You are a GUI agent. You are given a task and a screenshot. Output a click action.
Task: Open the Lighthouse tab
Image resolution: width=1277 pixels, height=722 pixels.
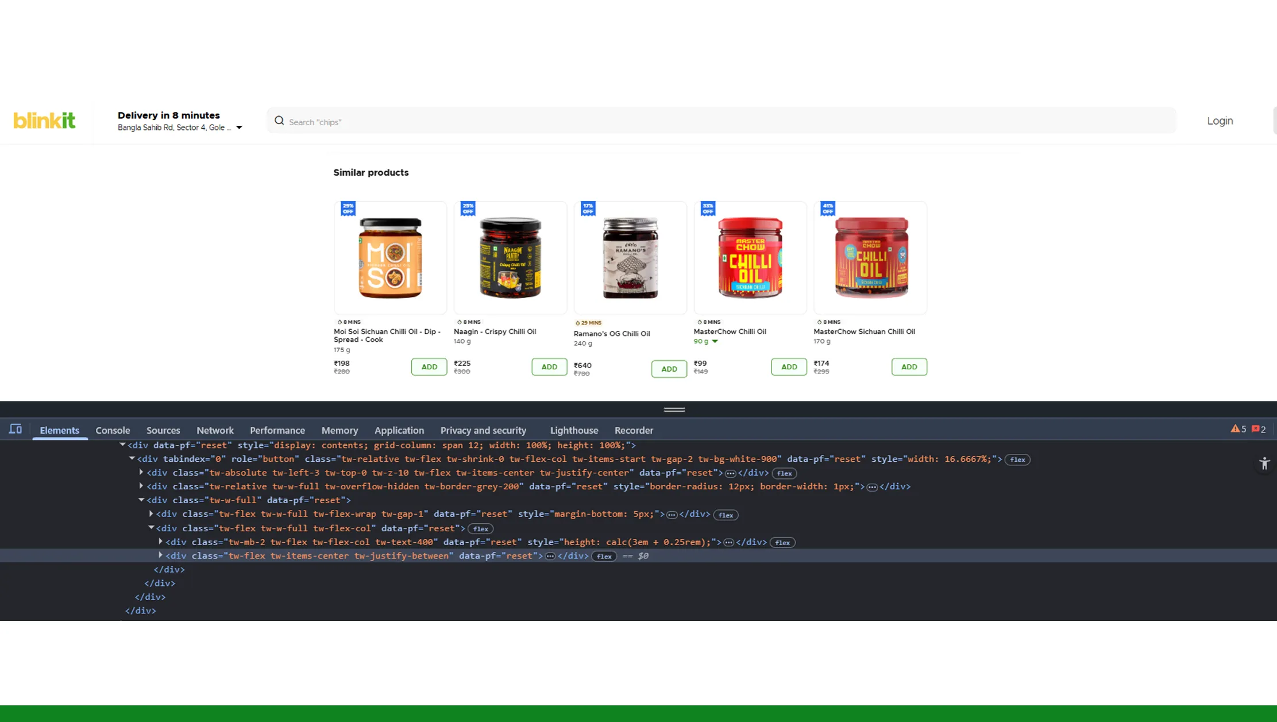[x=574, y=430]
